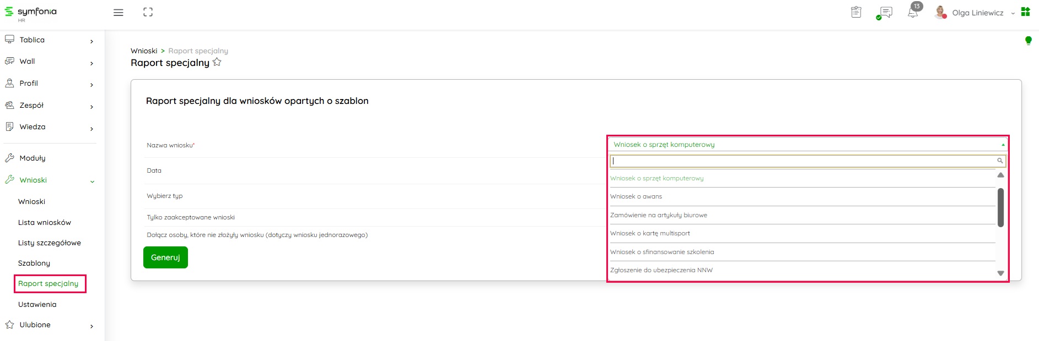This screenshot has width=1039, height=341.
Task: Expand the Tablica menu section
Action: [49, 40]
